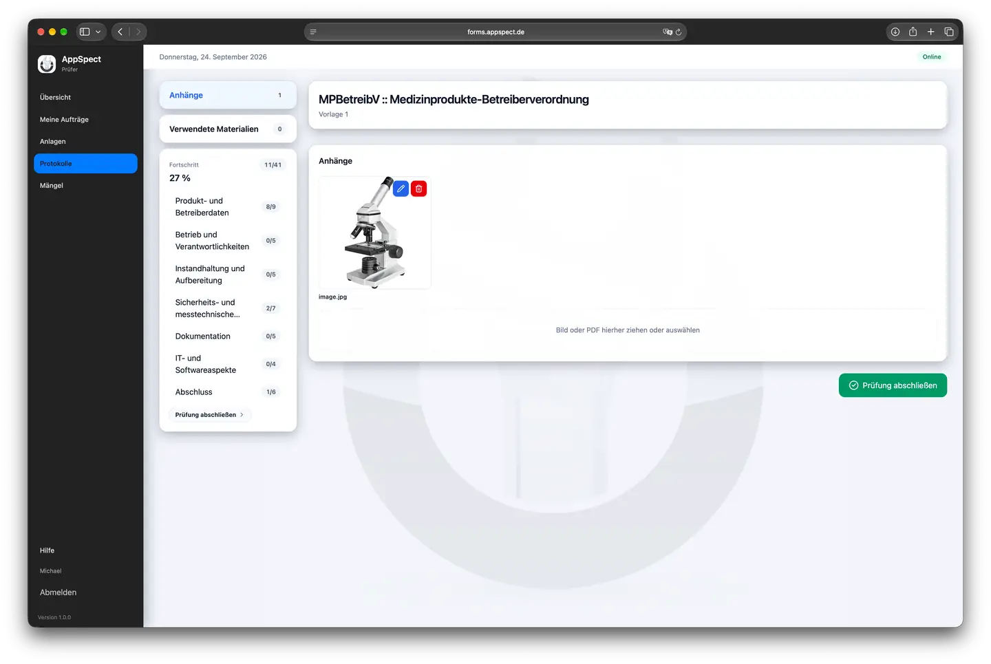
Task: Show tab overview icon
Action: click(x=949, y=32)
